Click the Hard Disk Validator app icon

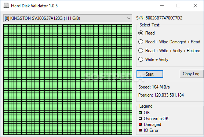click(6, 6)
